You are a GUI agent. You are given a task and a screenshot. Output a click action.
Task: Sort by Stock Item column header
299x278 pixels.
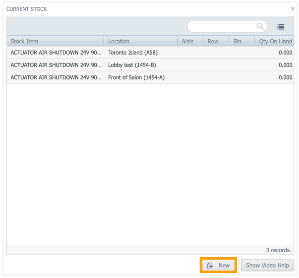56,41
